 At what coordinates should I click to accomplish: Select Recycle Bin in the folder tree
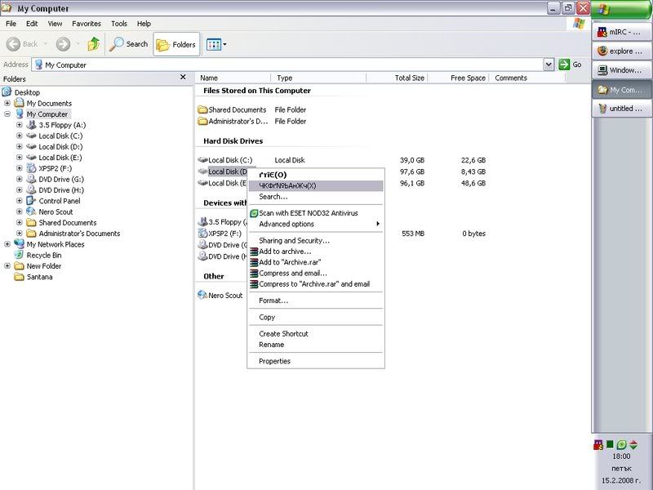[43, 255]
